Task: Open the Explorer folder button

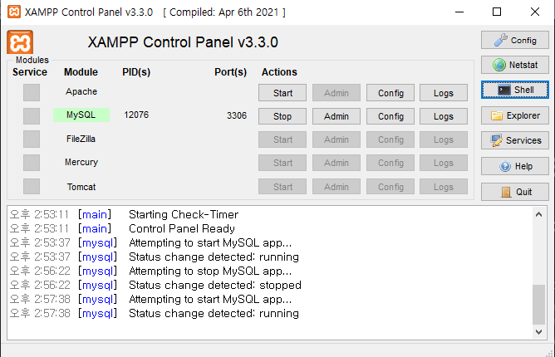Action: [514, 115]
